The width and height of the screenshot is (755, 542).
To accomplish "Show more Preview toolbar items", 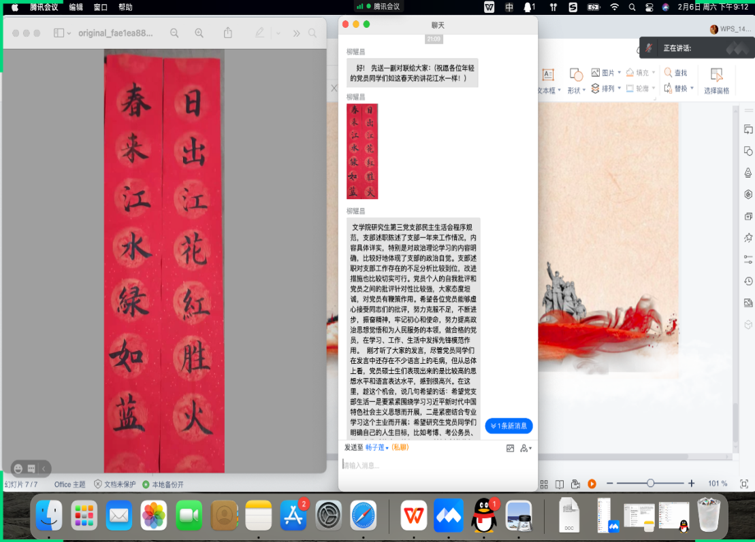I will [296, 33].
